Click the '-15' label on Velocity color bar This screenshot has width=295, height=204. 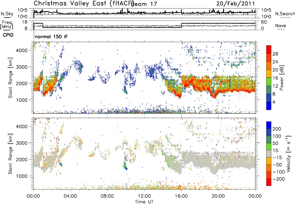[x=277, y=158]
